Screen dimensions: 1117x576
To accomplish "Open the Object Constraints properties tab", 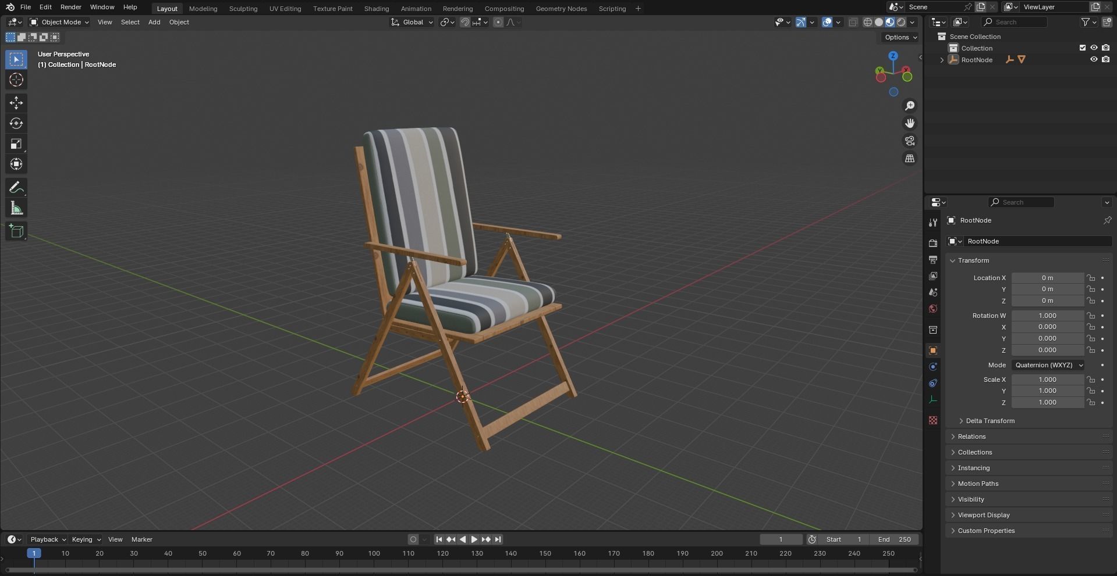I will pos(933,383).
